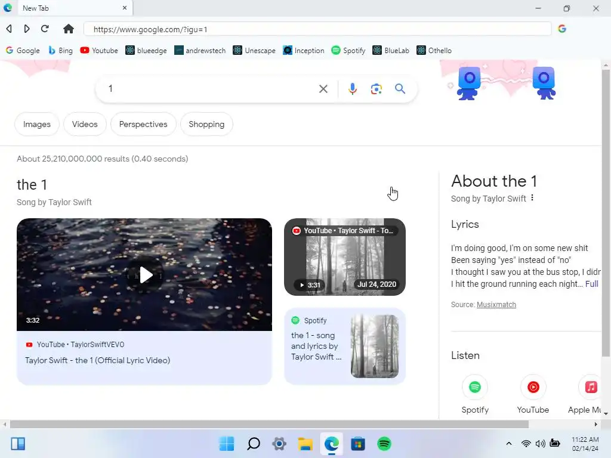Open the home page icon

click(x=69, y=29)
